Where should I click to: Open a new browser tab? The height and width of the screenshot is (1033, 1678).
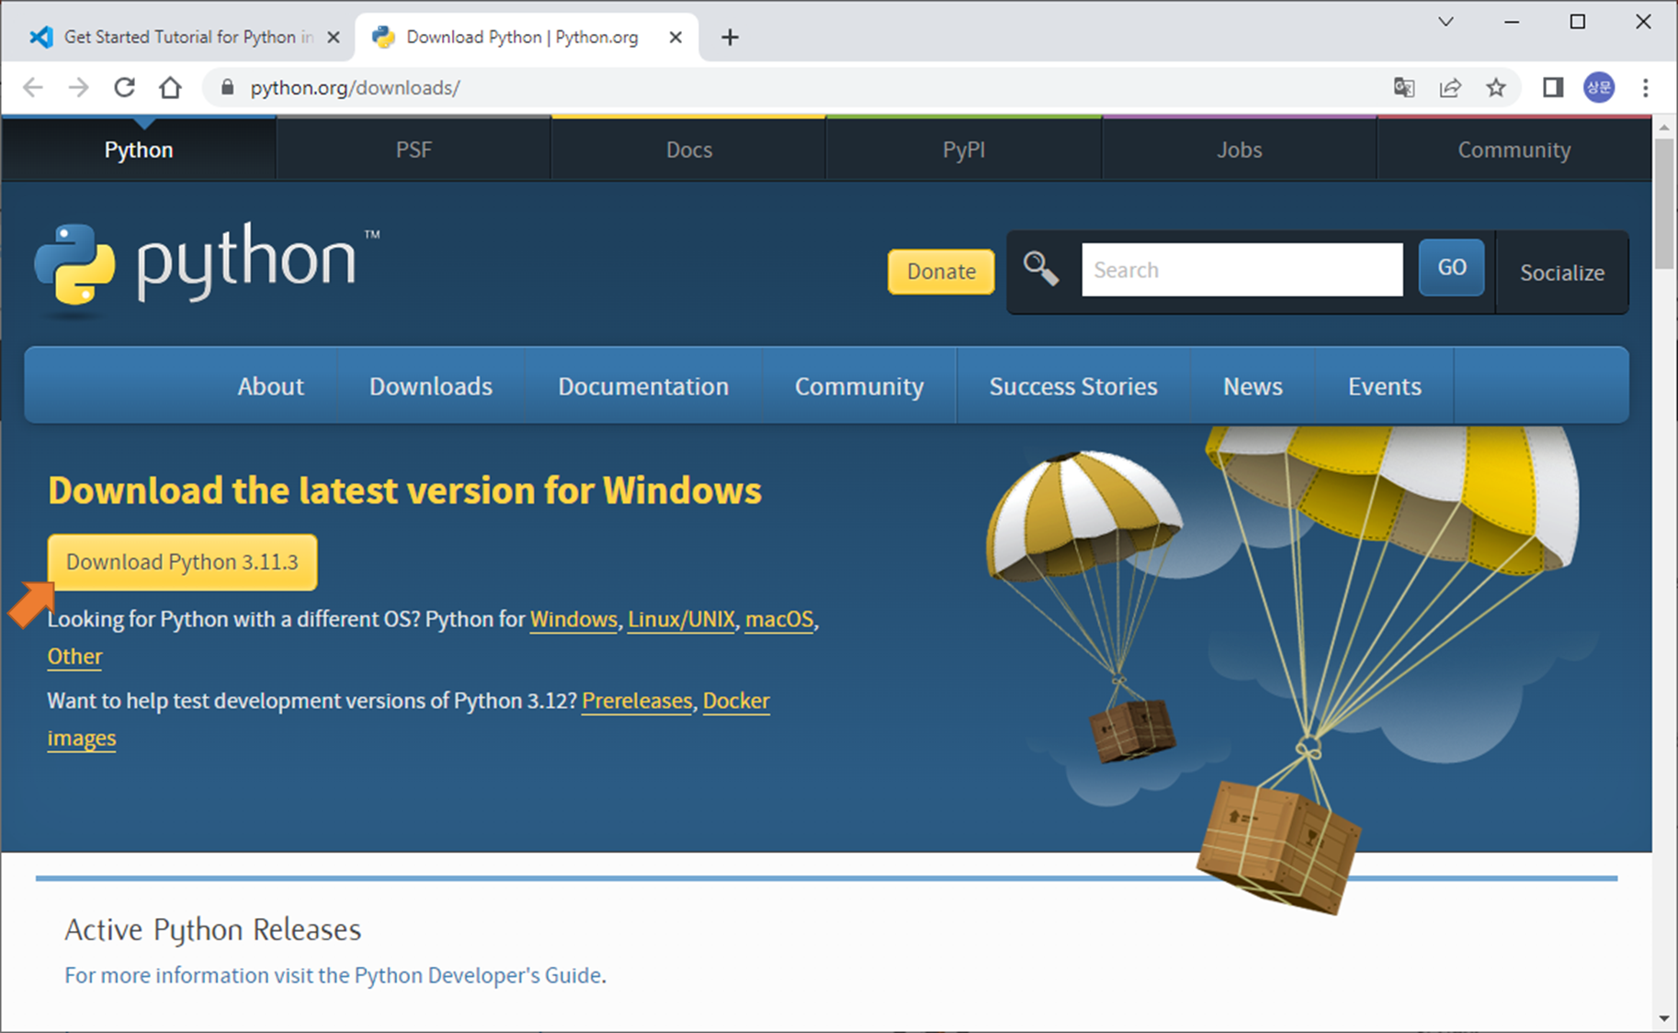730,37
